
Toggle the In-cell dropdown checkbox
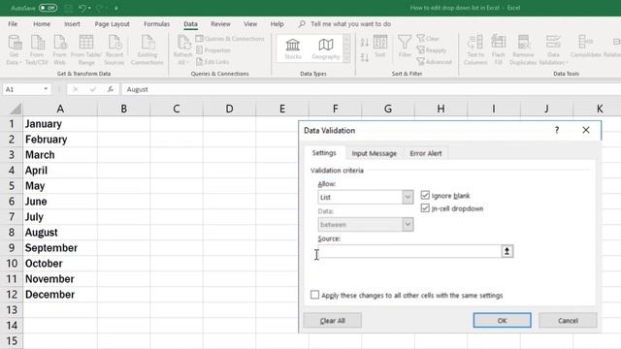click(x=425, y=208)
